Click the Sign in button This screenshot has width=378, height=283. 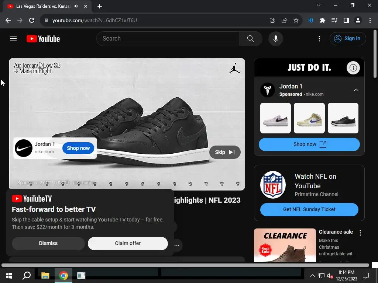(x=348, y=38)
